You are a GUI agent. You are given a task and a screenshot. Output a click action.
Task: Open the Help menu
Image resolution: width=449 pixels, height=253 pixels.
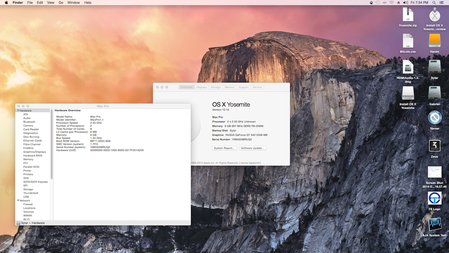[88, 2]
